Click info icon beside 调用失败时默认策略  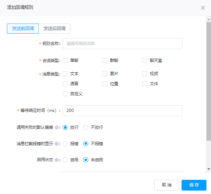tap(56, 127)
